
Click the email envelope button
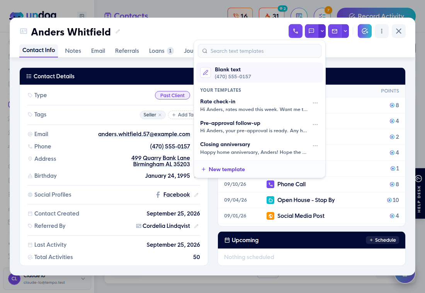(x=335, y=31)
